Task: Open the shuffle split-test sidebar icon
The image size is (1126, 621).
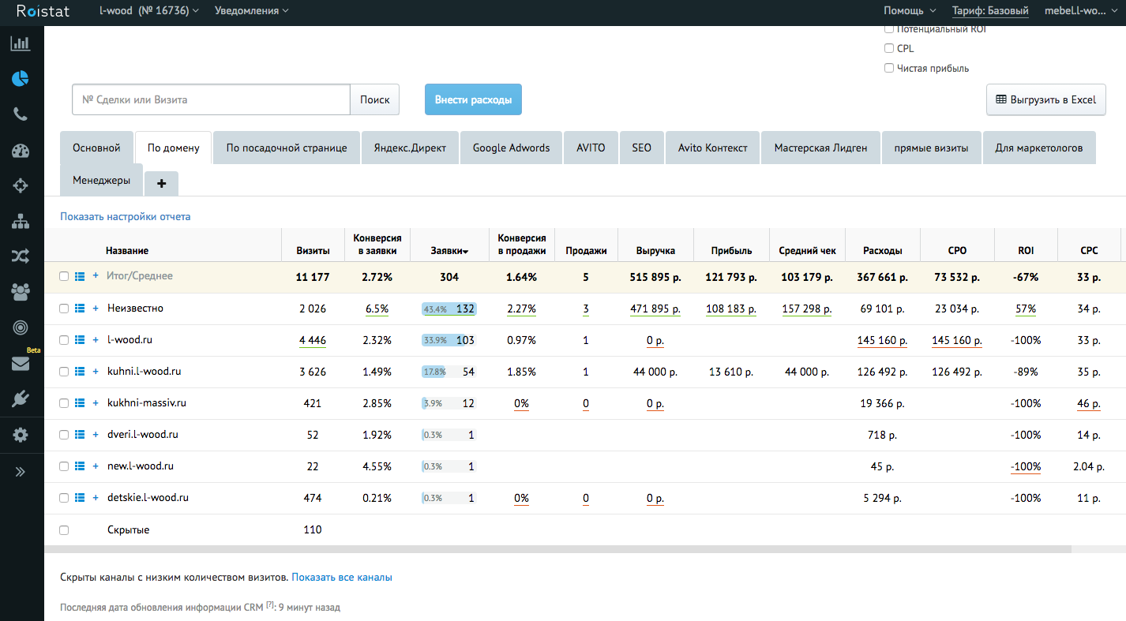Action: 20,256
